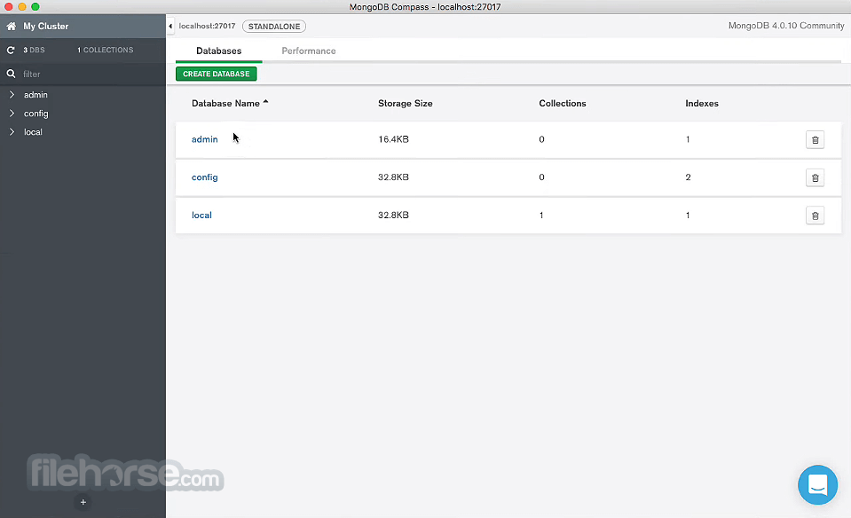Viewport: 851px width, 518px height.
Task: Click the 16.4KB storage size value
Action: 393,139
